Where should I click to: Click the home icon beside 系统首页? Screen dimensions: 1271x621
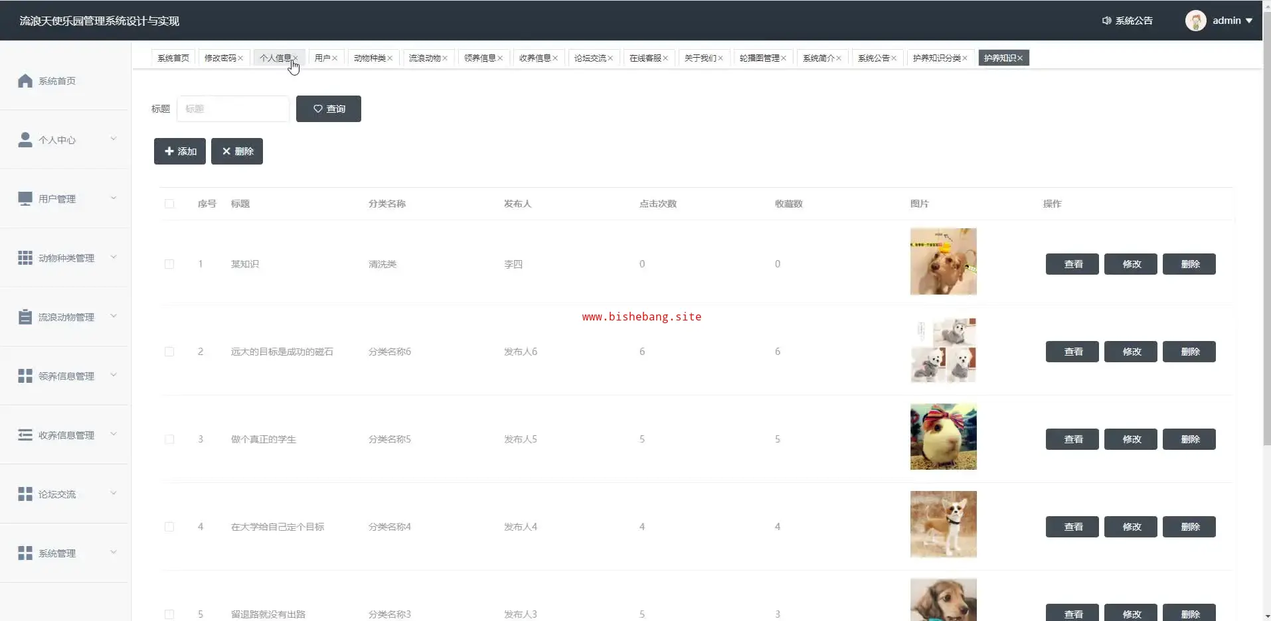point(25,81)
